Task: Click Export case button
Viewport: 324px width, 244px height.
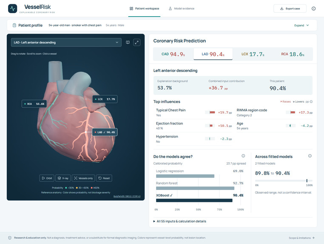Action: [x=290, y=9]
